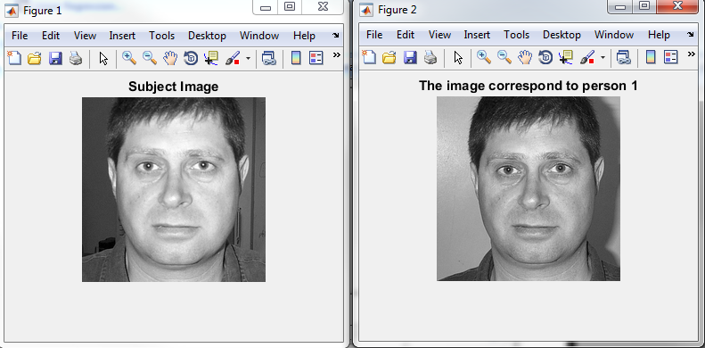Activate Zoom Out tool in Figure 2

504,57
